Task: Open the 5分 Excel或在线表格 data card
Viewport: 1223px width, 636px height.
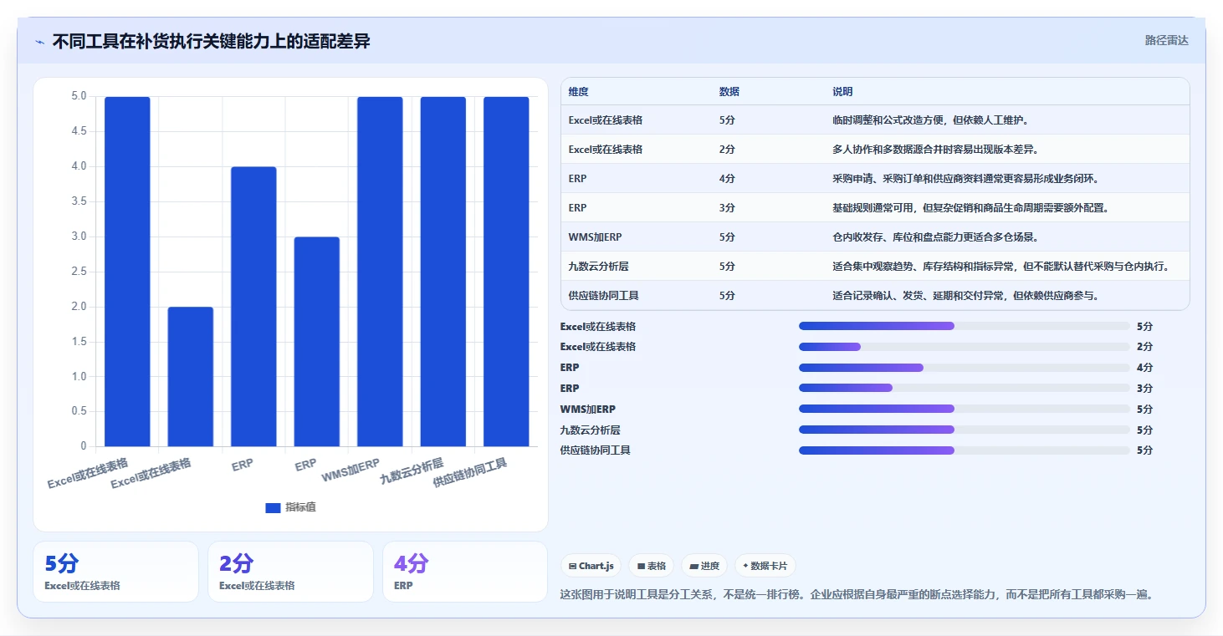Action: coord(115,572)
